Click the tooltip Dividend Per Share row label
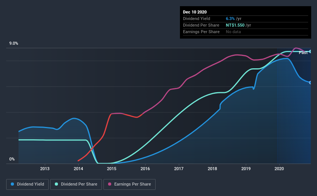This screenshot has height=196, width=317. 201,25
